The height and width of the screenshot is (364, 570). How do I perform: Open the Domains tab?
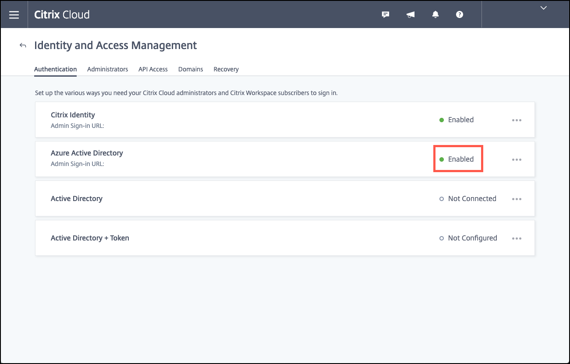point(191,69)
